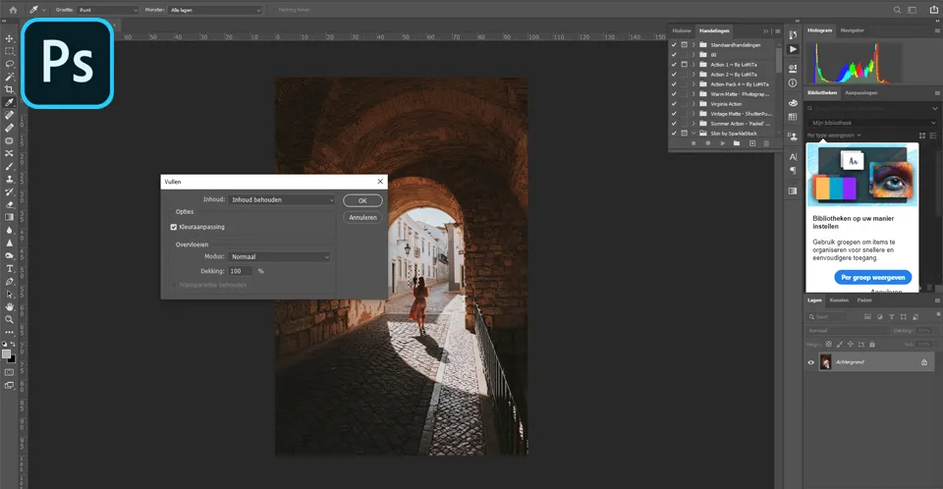Click the new action icon in Handelingen panel
Image resolution: width=943 pixels, height=489 pixels.
tap(751, 143)
